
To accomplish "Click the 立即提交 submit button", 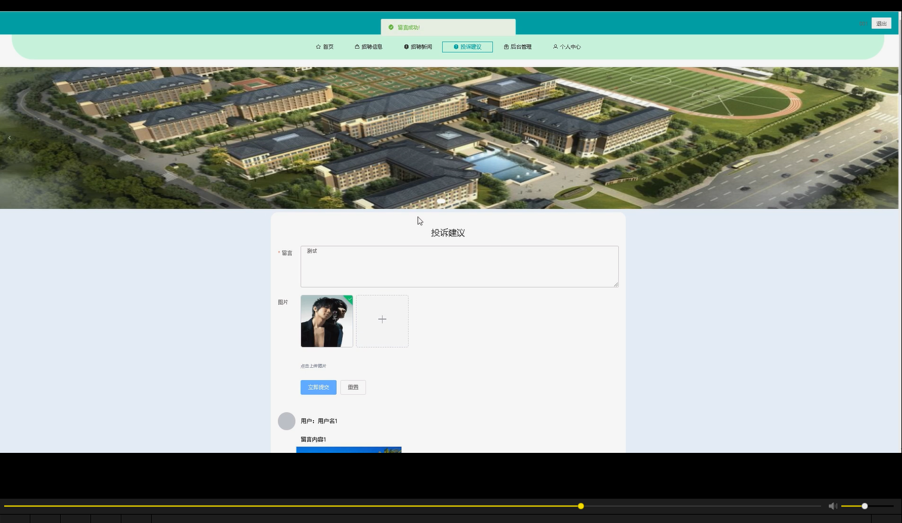I will tap(318, 387).
